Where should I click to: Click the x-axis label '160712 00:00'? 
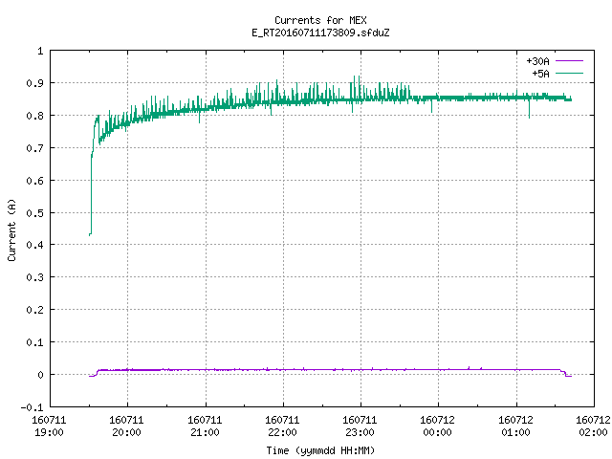coord(437,426)
